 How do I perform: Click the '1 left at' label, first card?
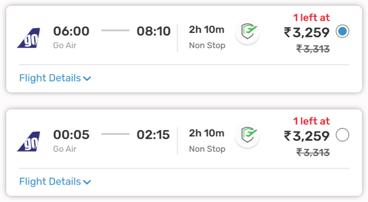311,17
